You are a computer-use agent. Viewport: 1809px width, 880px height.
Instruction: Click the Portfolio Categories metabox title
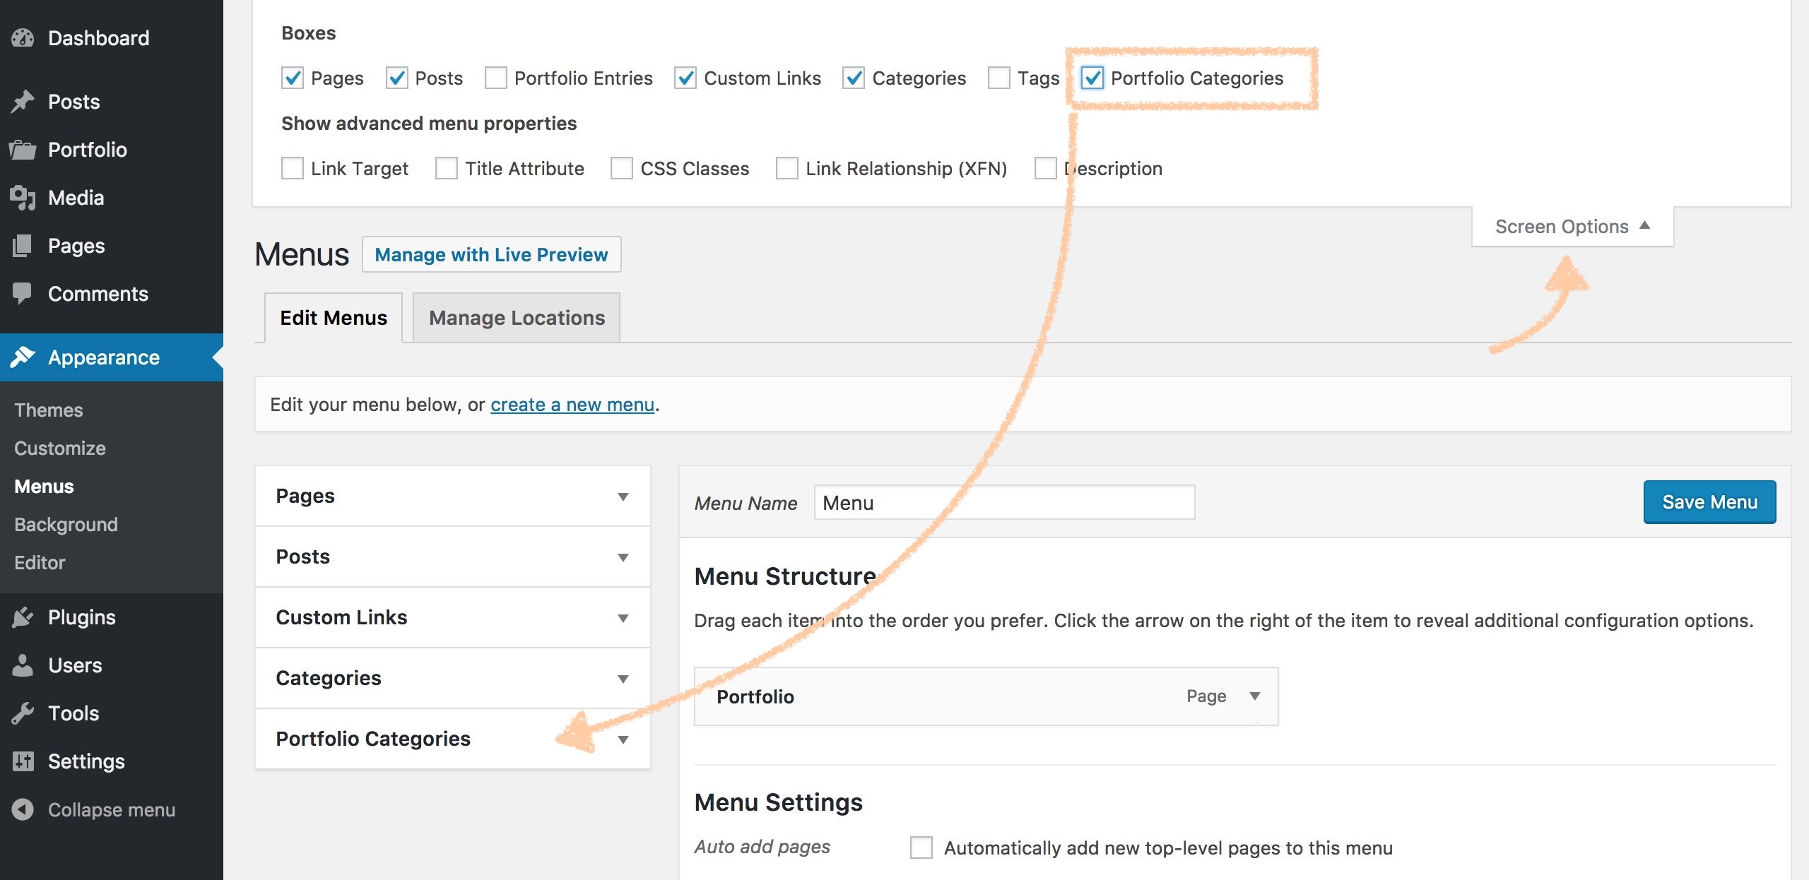373,739
